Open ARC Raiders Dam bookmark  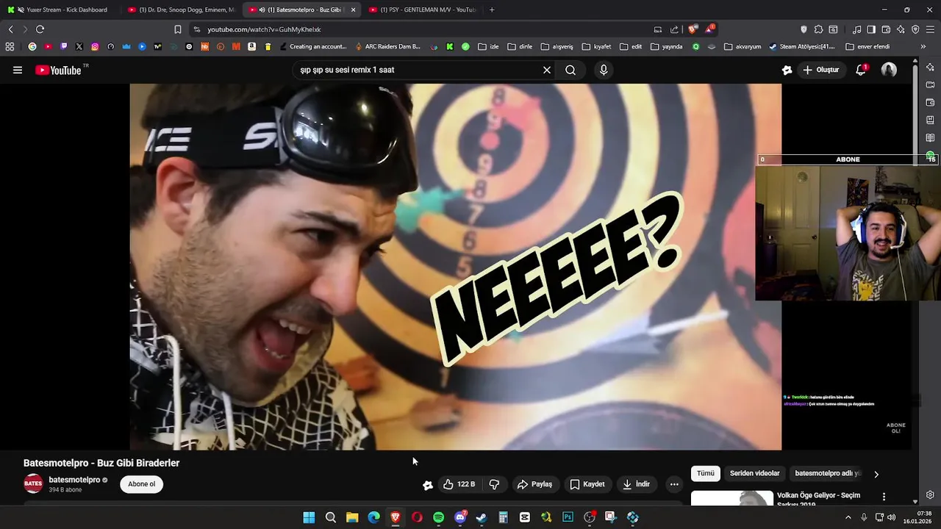(387, 46)
